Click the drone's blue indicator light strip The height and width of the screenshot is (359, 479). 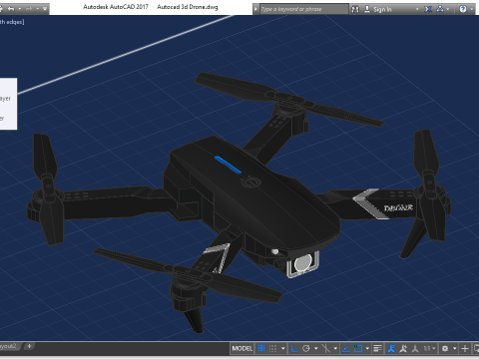pos(228,165)
